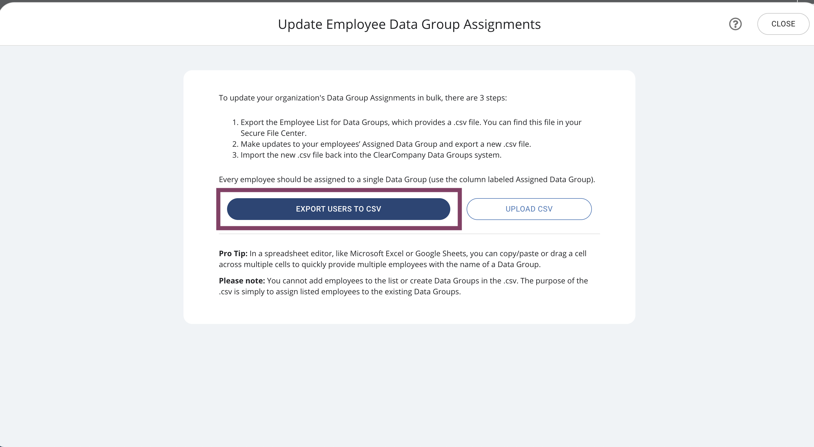Screen dimensions: 814x447
Task: Click the divider line below the buttons
Action: (x=409, y=234)
